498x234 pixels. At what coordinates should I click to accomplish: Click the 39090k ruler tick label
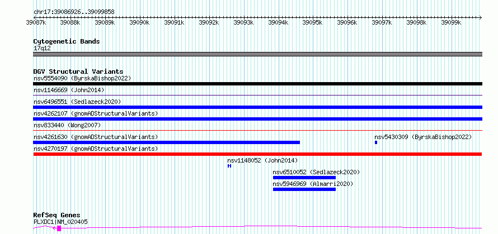coord(140,22)
